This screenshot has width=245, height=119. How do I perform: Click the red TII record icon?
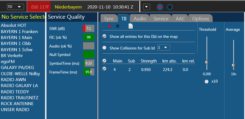(110, 26)
